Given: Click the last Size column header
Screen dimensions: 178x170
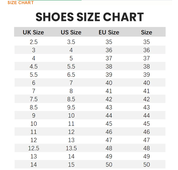Looking at the screenshot, I should [146, 33].
